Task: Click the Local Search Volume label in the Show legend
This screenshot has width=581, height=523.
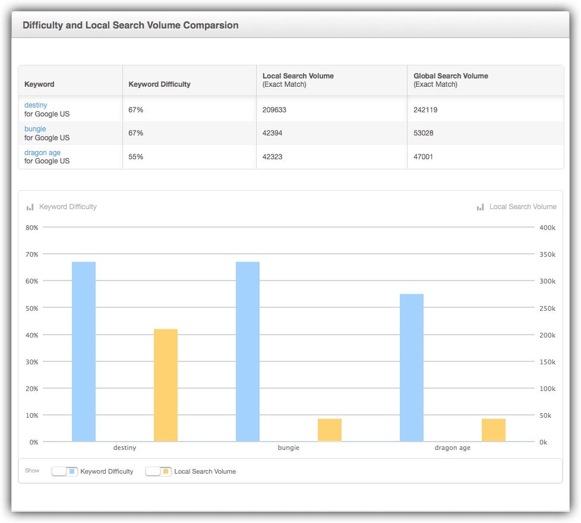Action: click(205, 471)
